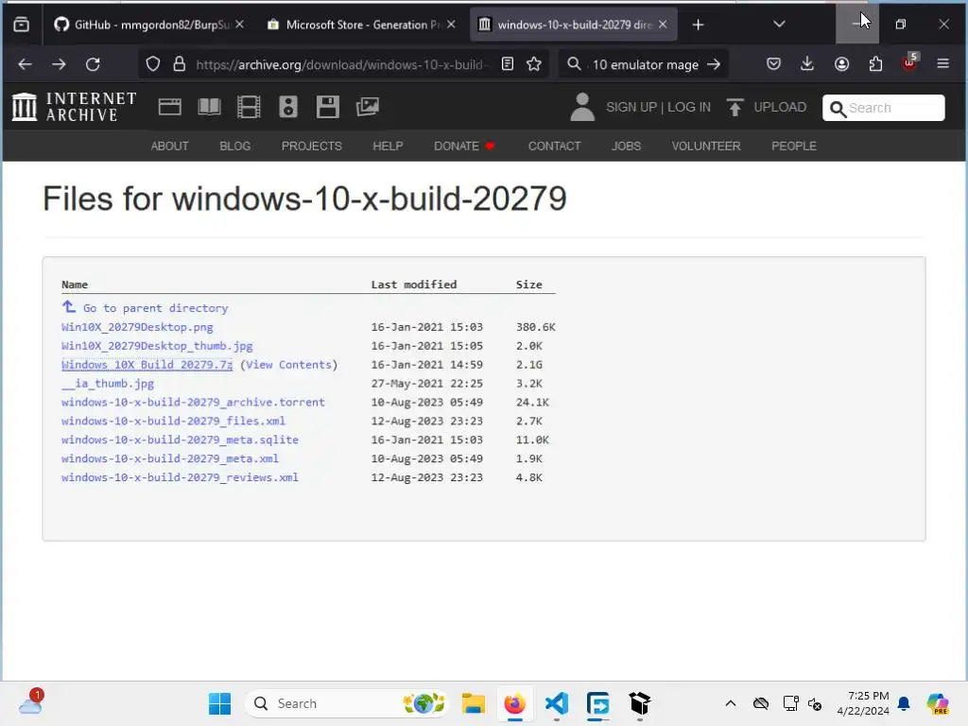Bookmark this page with the star icon

[534, 64]
